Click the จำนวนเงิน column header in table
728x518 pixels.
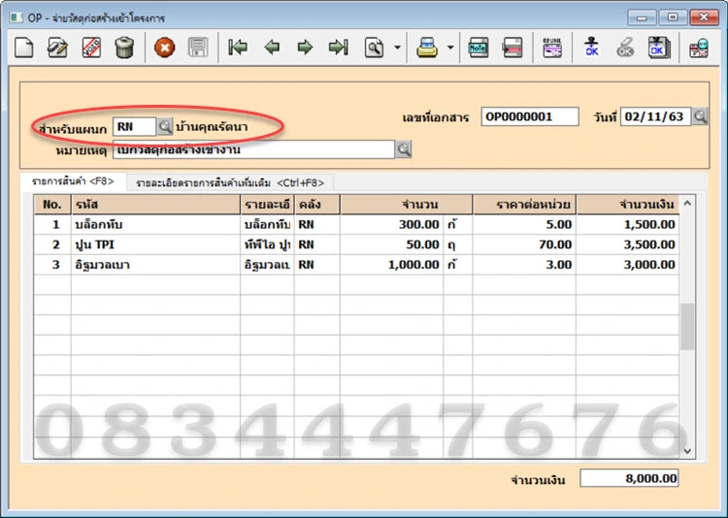tap(628, 205)
